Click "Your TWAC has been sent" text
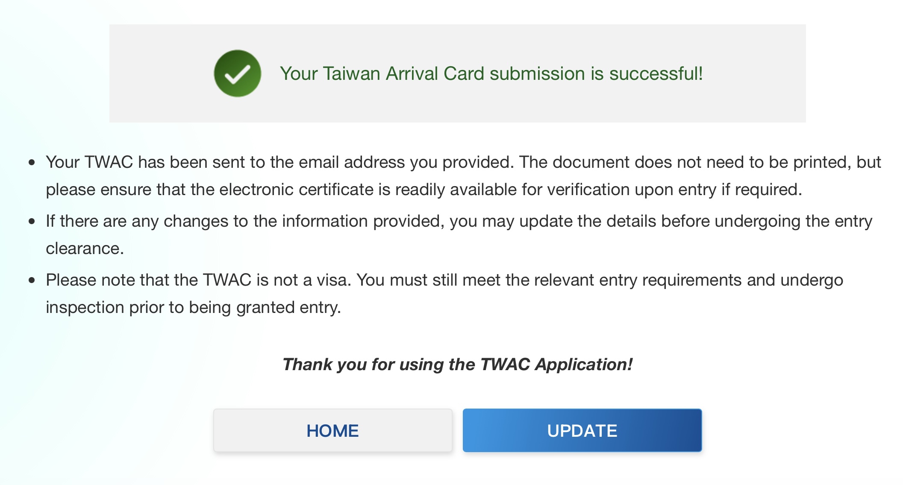Viewport: 903px width, 485px height. [145, 162]
